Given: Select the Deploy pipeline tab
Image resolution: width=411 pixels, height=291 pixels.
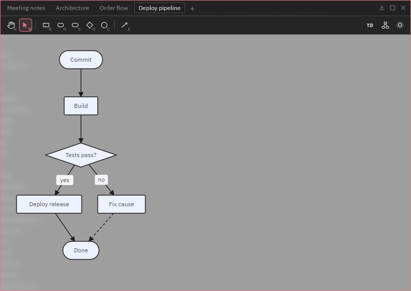Looking at the screenshot, I should tap(159, 8).
